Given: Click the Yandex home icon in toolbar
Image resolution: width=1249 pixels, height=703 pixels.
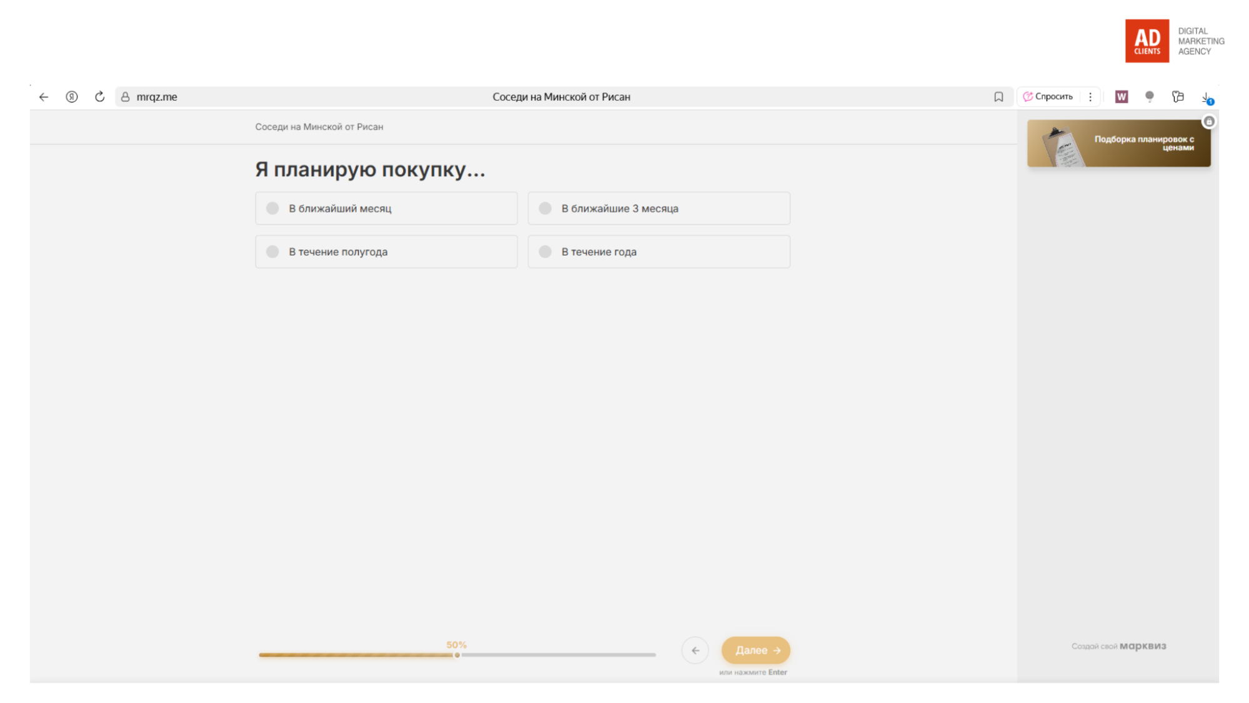Looking at the screenshot, I should pyautogui.click(x=72, y=97).
